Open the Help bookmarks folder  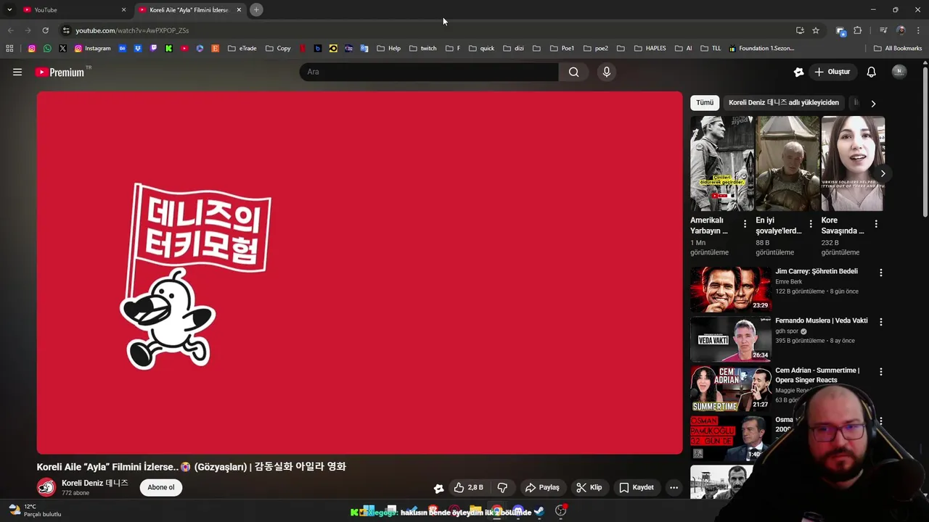pos(389,49)
